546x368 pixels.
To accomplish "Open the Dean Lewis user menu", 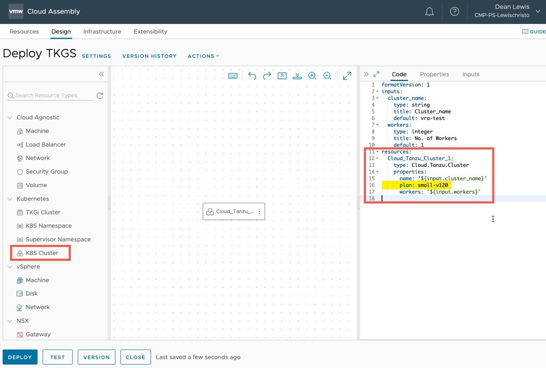I will coord(507,11).
